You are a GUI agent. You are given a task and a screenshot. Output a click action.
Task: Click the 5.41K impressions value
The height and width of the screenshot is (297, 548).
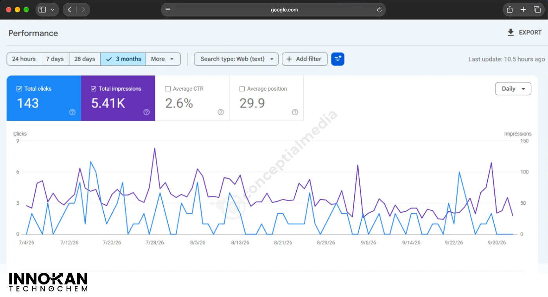(x=108, y=103)
